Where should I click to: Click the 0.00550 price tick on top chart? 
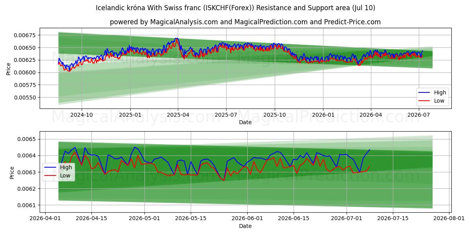click(24, 98)
